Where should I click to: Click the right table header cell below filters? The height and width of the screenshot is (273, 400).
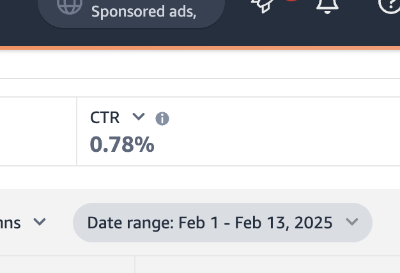[267, 265]
